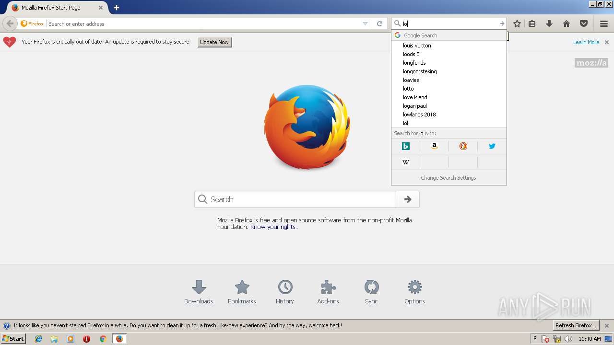Click the Refresh Firefox… button
This screenshot has height=345, width=614.
coord(576,325)
